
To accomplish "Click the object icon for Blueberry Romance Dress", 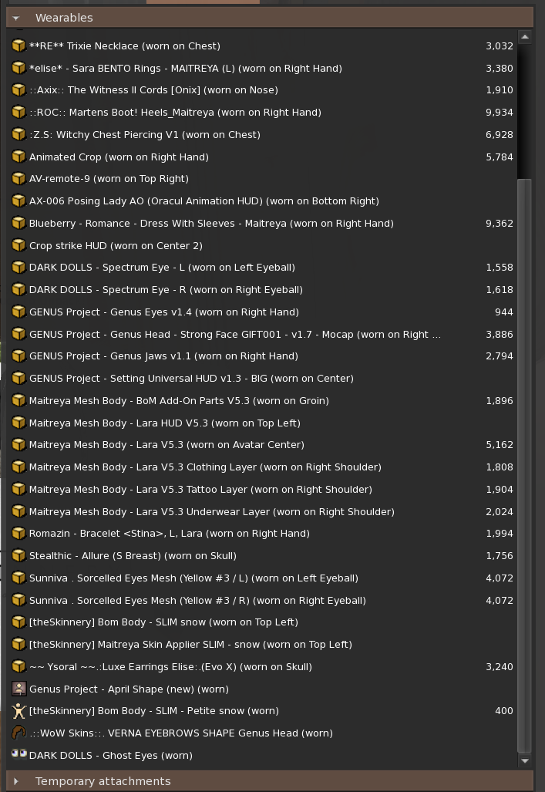I will pos(19,223).
